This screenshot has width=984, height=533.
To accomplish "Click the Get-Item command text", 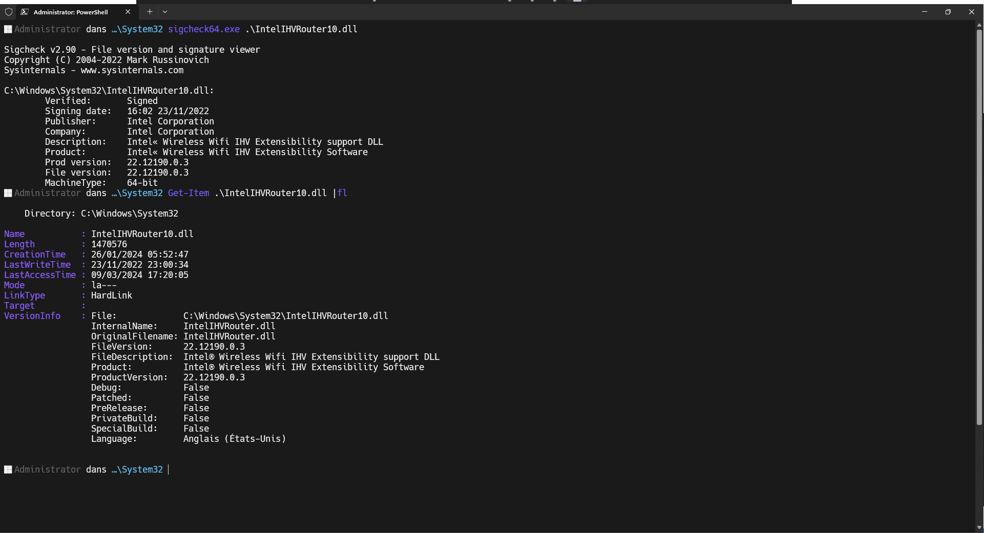I will 189,193.
